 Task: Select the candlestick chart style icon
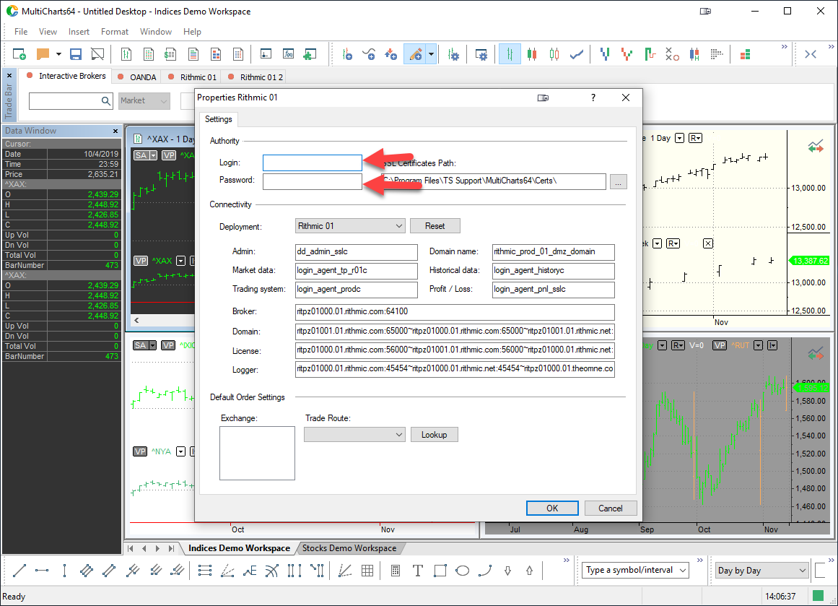pos(533,54)
